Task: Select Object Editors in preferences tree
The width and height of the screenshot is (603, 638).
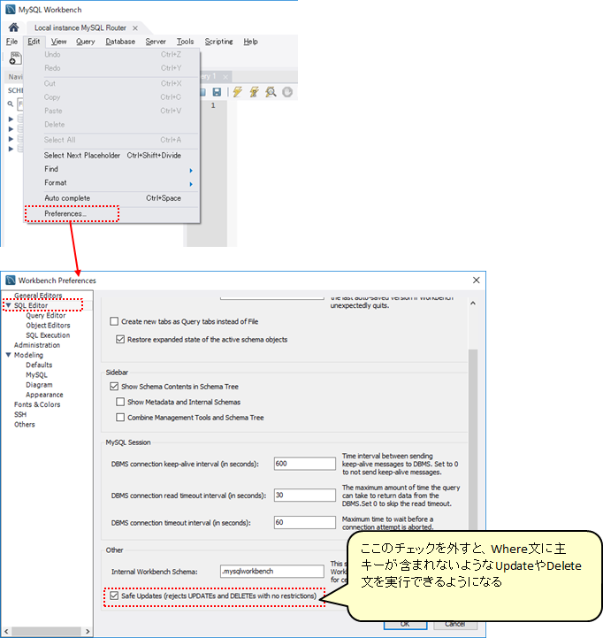Action: [x=48, y=325]
